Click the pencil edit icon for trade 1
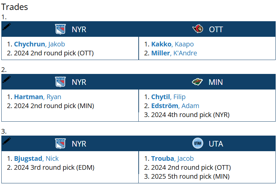279x184 pixels. point(7,27)
